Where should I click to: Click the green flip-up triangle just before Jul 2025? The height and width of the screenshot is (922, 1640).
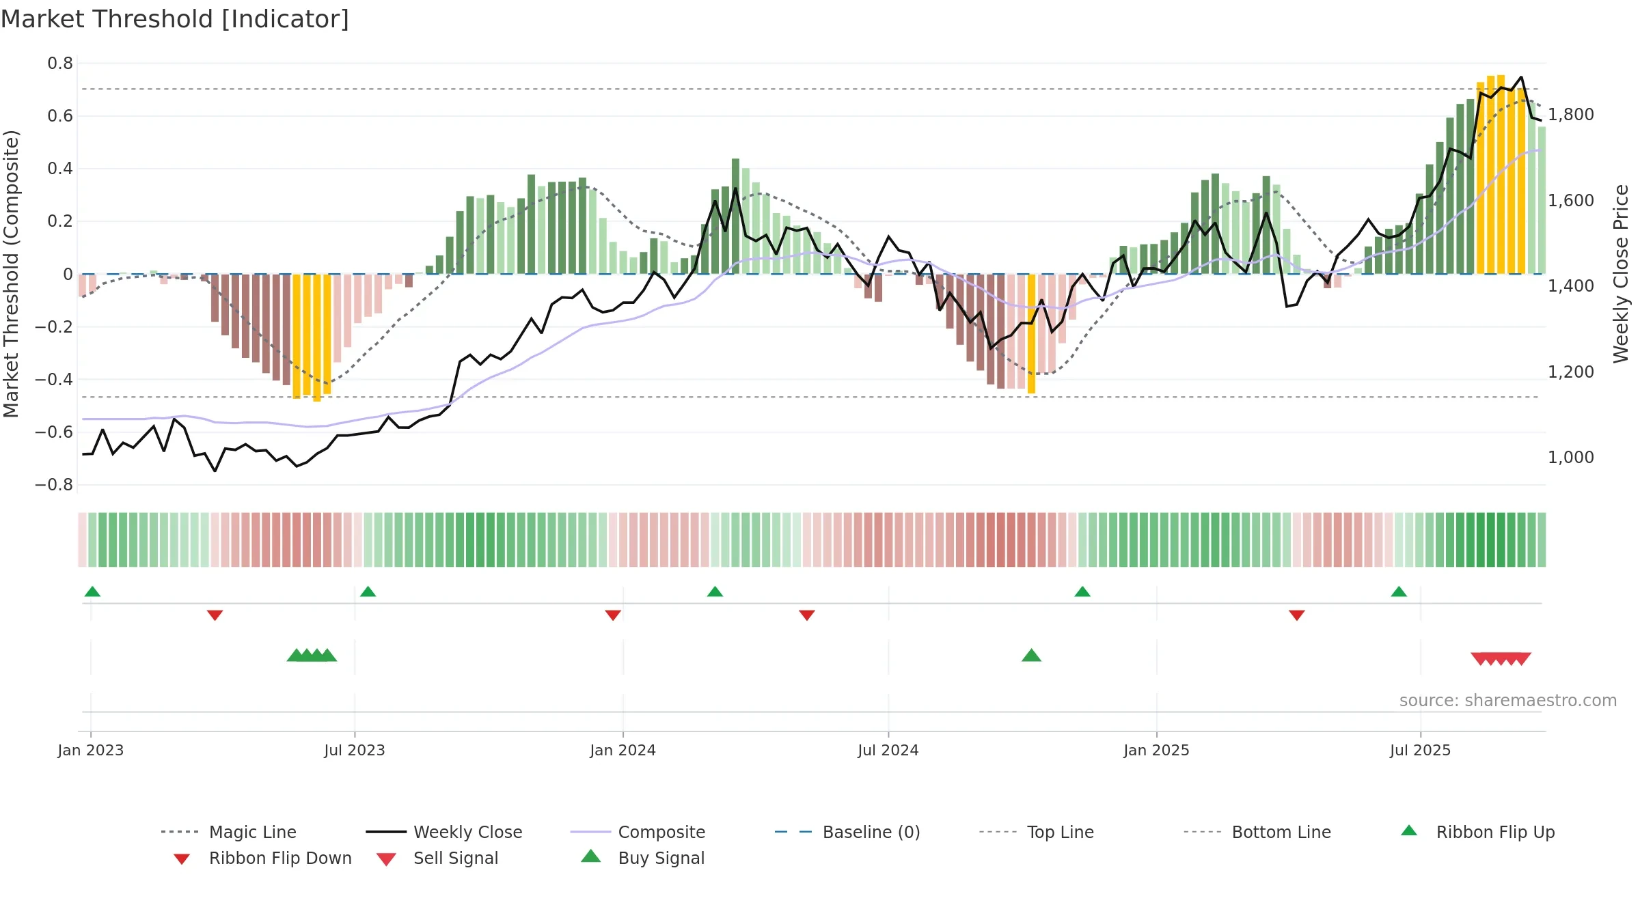point(1399,591)
